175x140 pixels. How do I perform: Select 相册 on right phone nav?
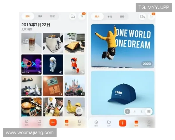pos(136,123)
